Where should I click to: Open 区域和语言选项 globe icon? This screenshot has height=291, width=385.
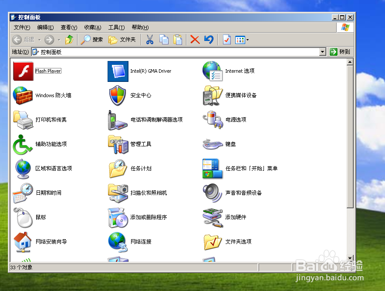pyautogui.click(x=23, y=169)
